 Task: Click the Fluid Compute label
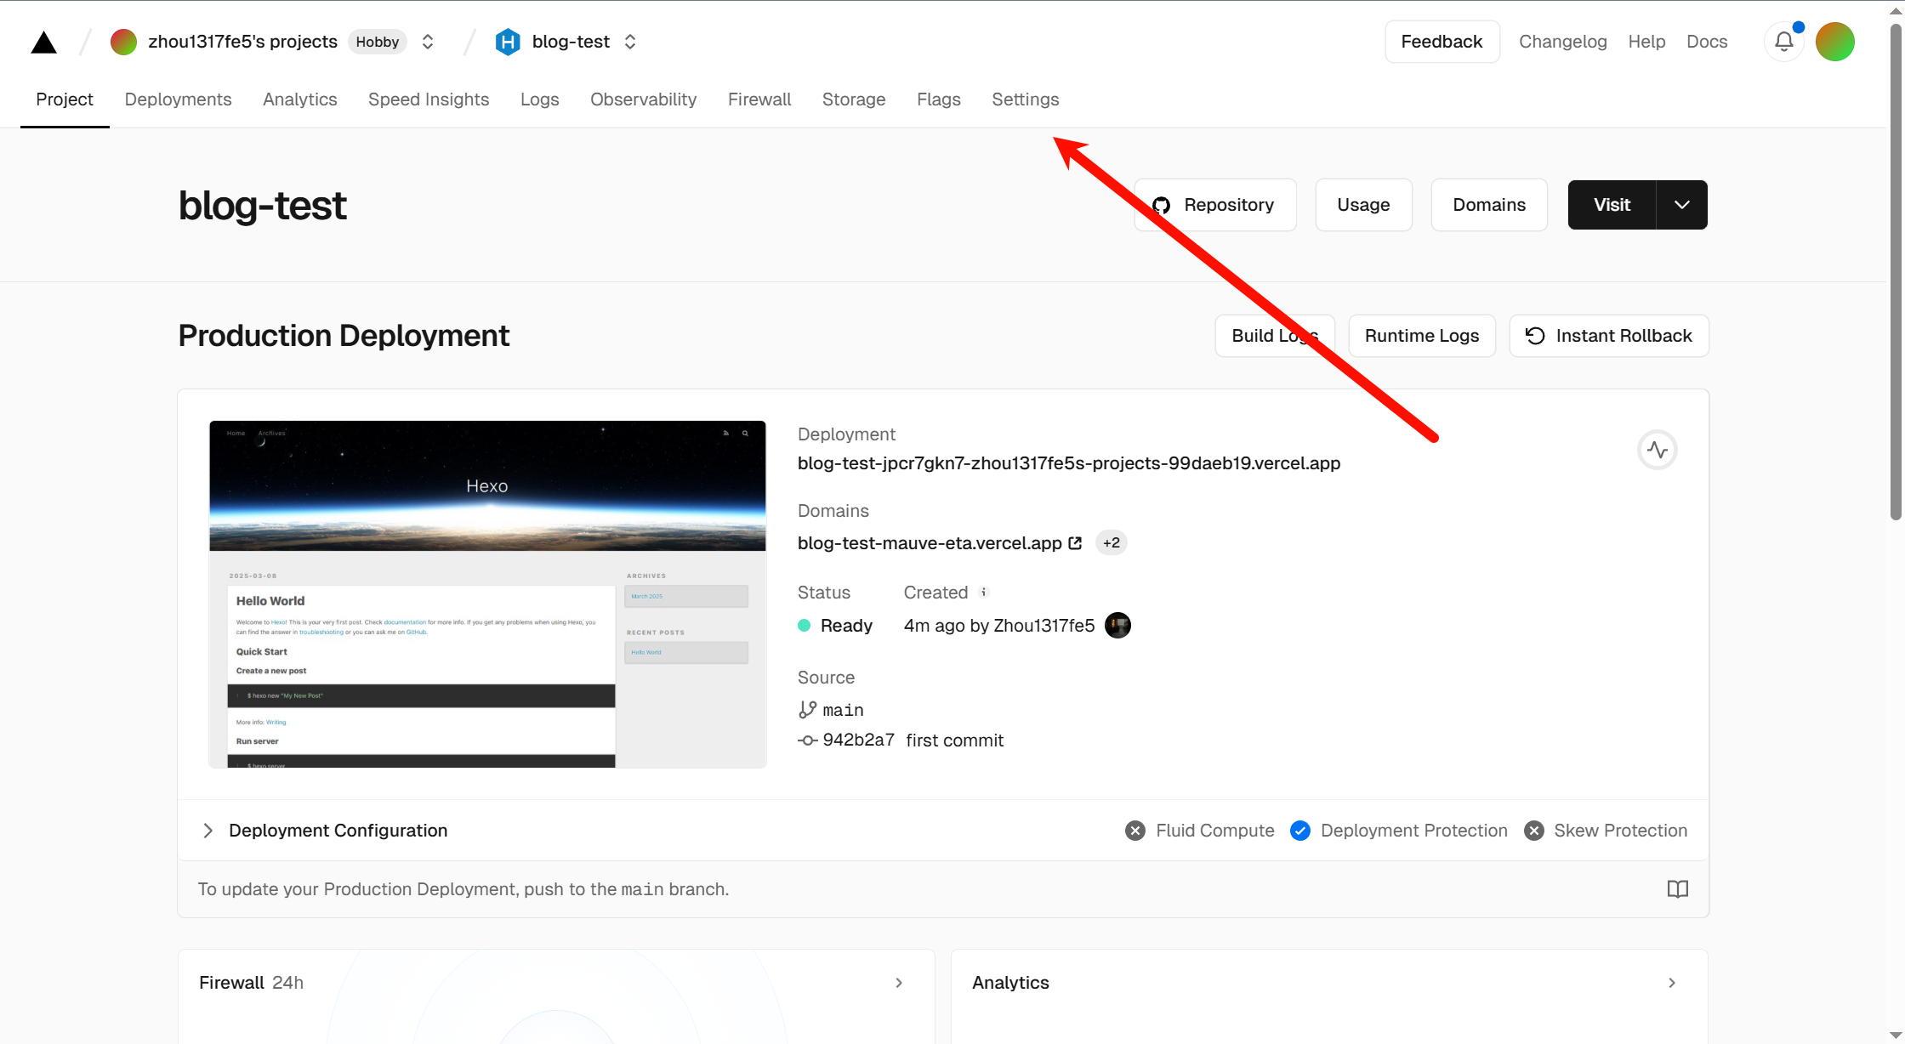click(1214, 831)
